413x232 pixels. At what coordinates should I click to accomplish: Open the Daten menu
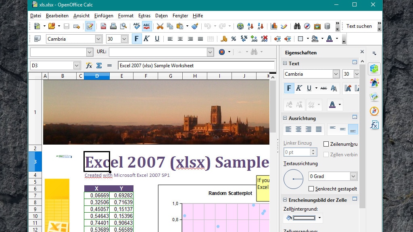click(161, 16)
